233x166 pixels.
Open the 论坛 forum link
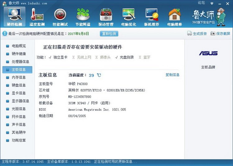pos(201,3)
